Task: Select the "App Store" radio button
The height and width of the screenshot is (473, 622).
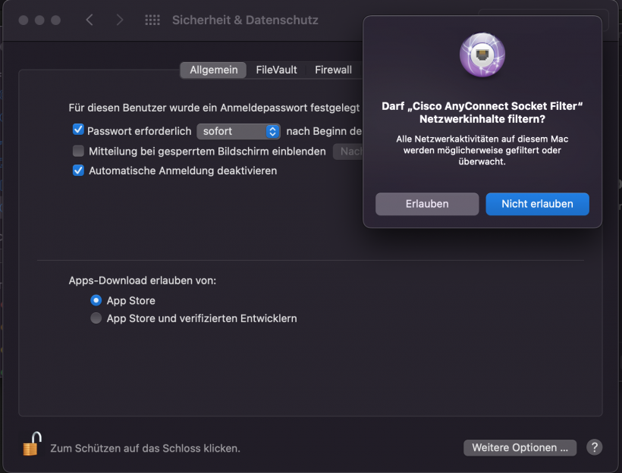Action: click(96, 300)
